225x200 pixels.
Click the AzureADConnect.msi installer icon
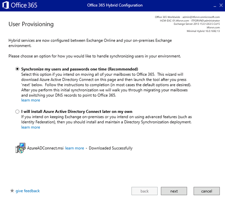coord(20,148)
